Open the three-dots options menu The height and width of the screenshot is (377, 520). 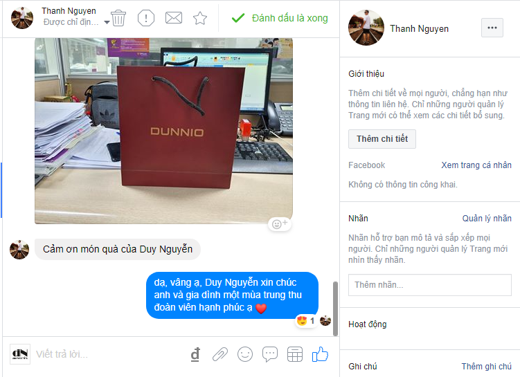coord(492,28)
